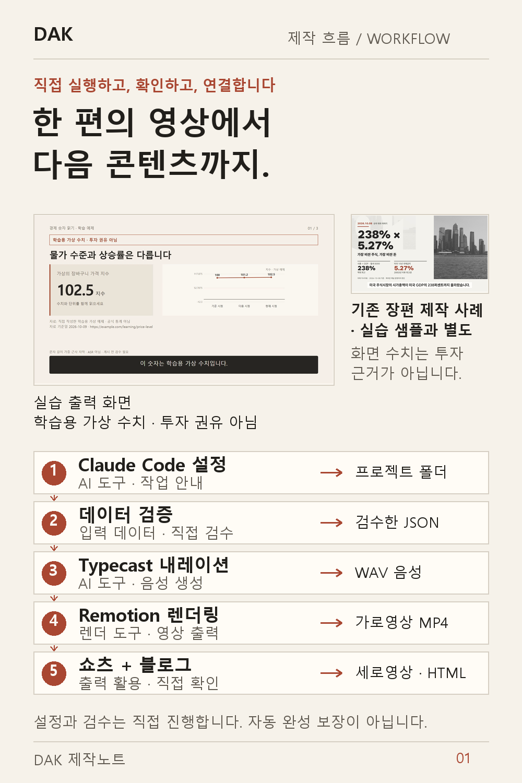This screenshot has height=783, width=522.
Task: Click the step 4 numbered circle
Action: pyautogui.click(x=54, y=623)
